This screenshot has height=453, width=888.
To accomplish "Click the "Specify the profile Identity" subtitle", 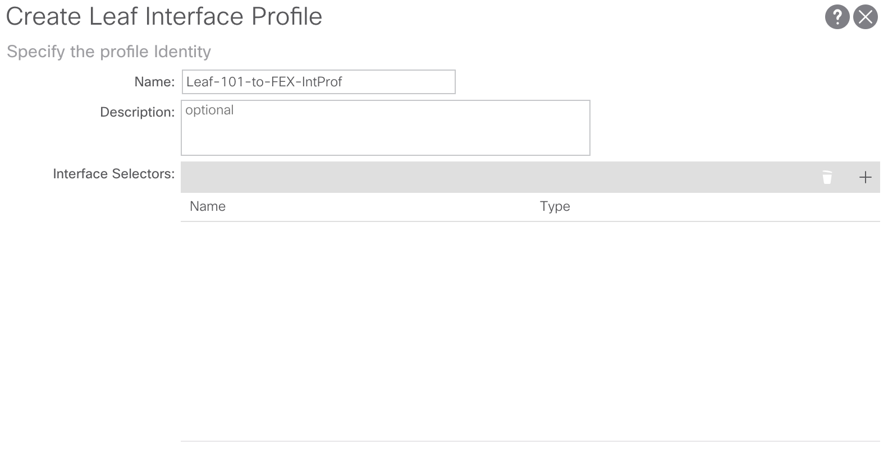I will (108, 52).
